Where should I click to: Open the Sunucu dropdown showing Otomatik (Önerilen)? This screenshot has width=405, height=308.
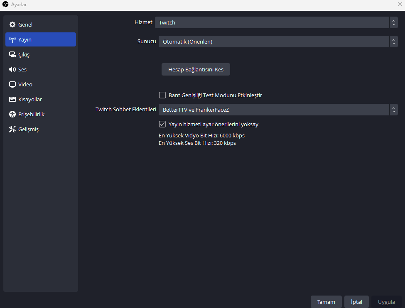(x=278, y=42)
